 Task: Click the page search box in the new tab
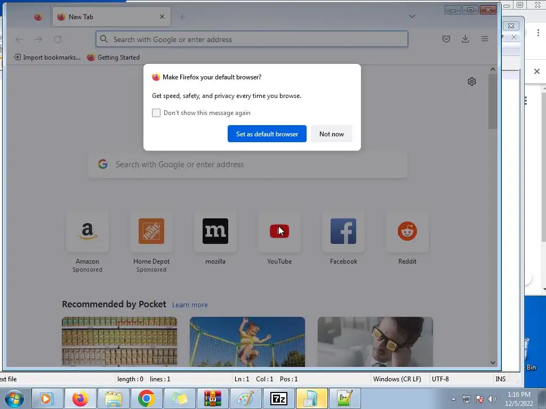pyautogui.click(x=247, y=165)
